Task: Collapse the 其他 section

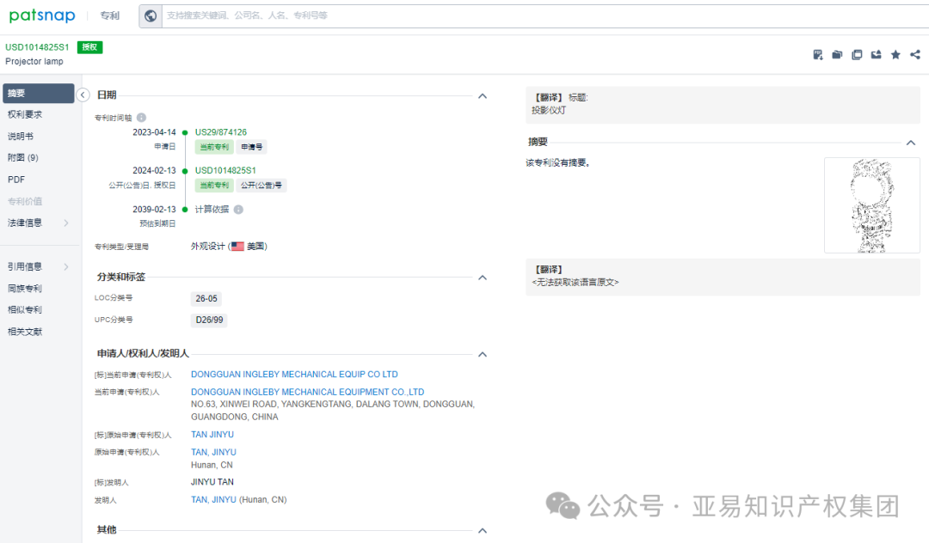Action: [x=483, y=531]
